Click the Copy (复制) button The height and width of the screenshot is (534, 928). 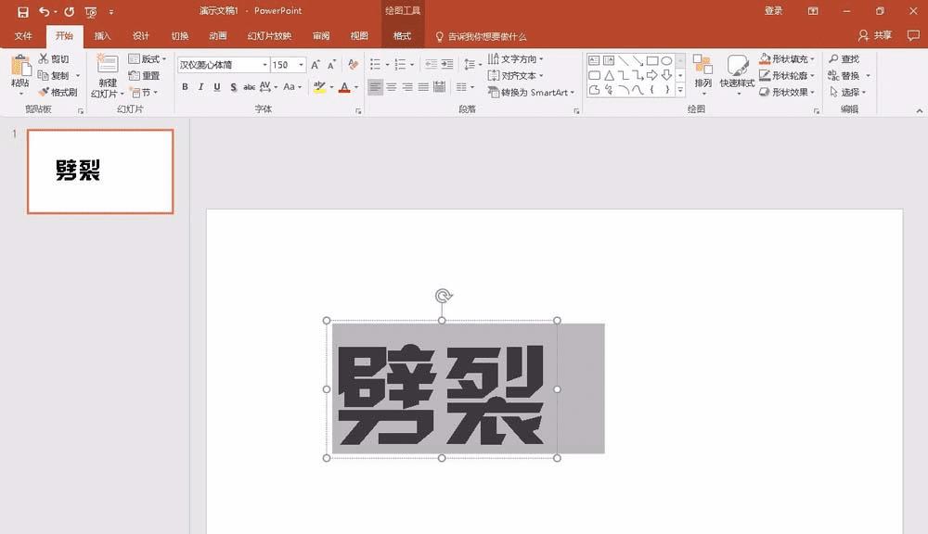pyautogui.click(x=54, y=76)
